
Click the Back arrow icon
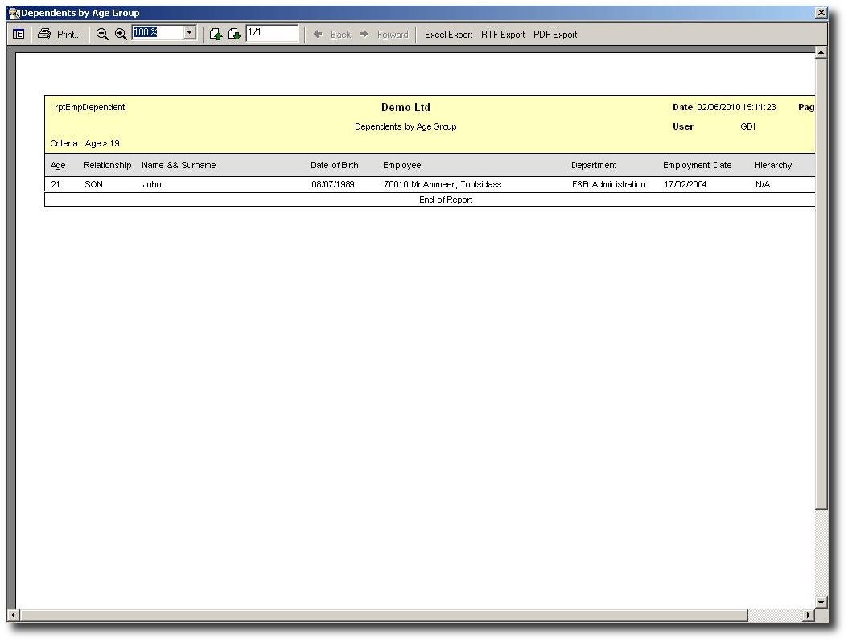point(318,35)
